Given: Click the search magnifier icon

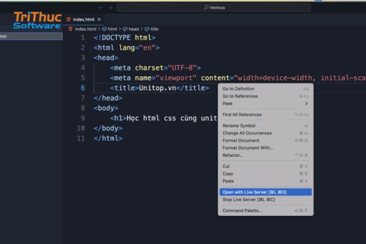Looking at the screenshot, I should [x=206, y=7].
